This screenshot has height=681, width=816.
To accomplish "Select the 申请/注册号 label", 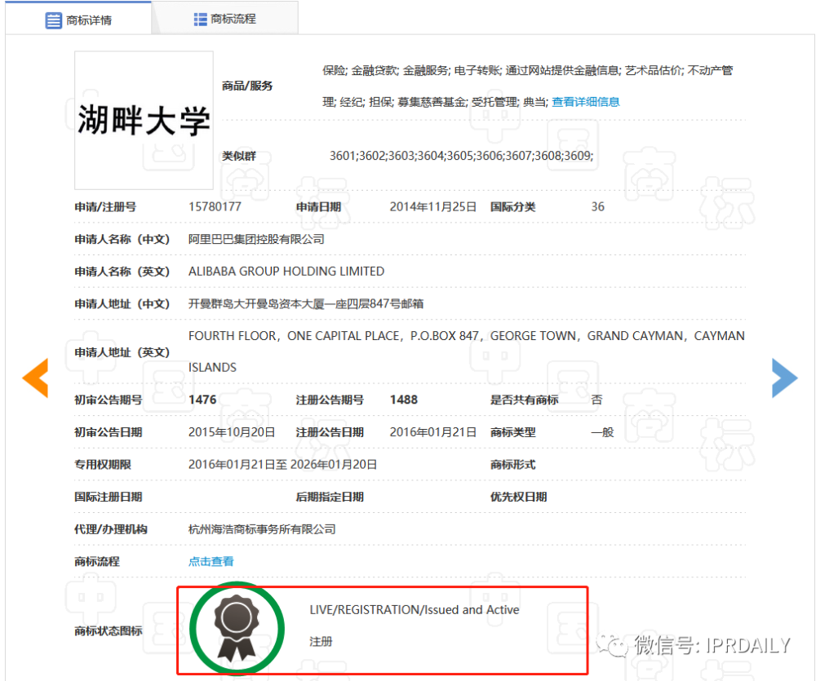I will [x=105, y=207].
